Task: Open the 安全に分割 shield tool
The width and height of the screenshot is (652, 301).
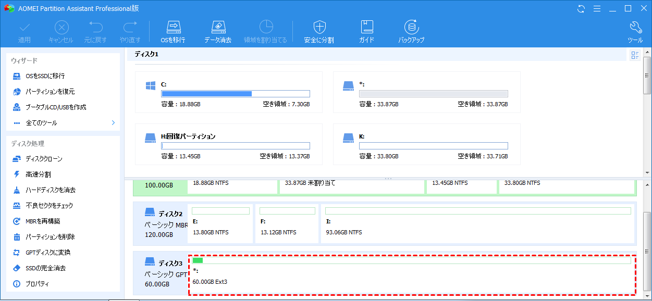Action: [x=319, y=32]
